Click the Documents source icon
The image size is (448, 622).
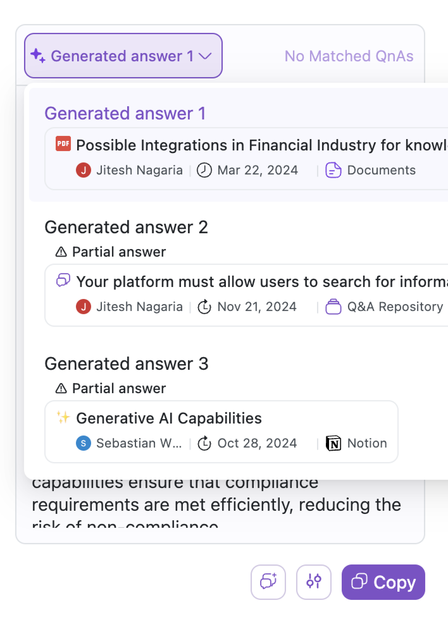click(333, 170)
